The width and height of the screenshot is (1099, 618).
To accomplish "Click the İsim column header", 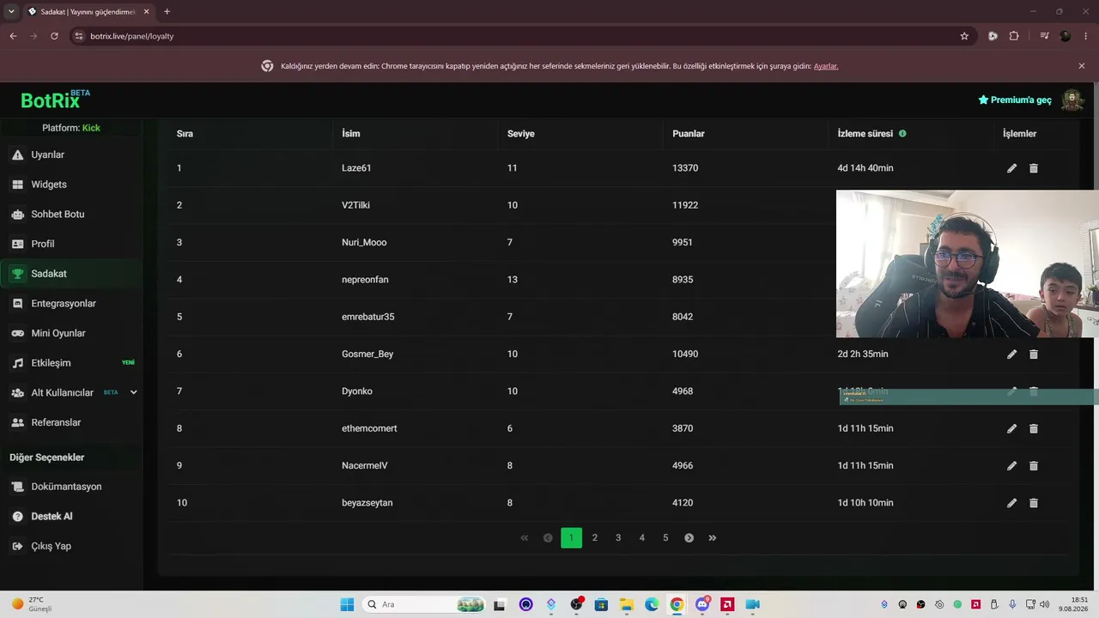I will pos(351,133).
